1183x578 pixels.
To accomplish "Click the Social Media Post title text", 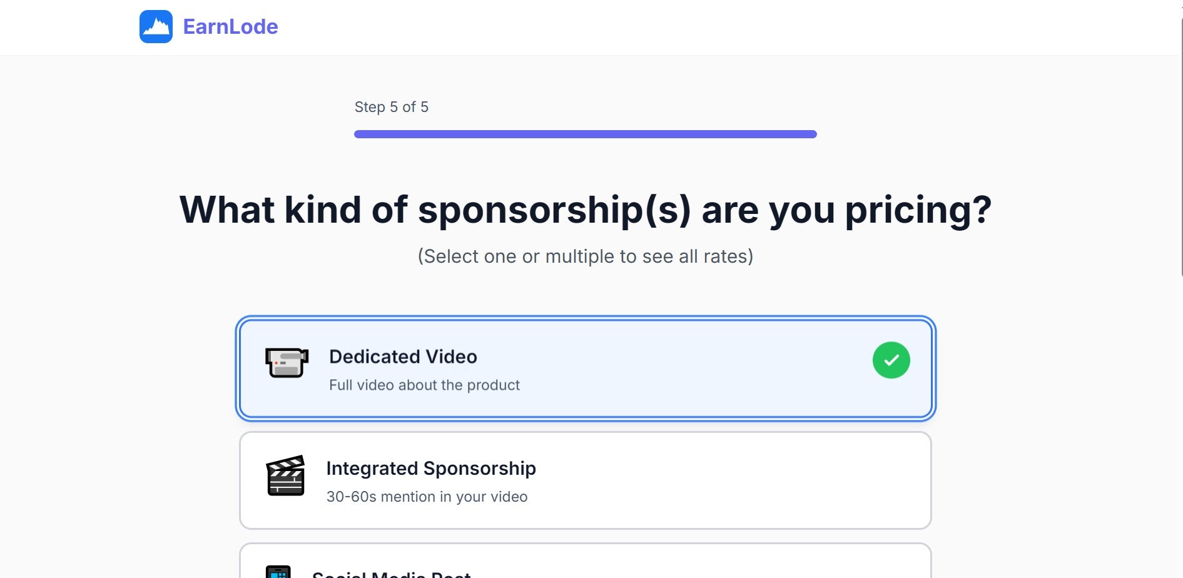I will 392,574.
